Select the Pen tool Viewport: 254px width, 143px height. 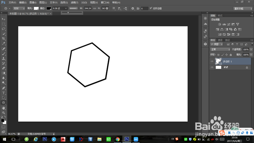pyautogui.click(x=4, y=88)
